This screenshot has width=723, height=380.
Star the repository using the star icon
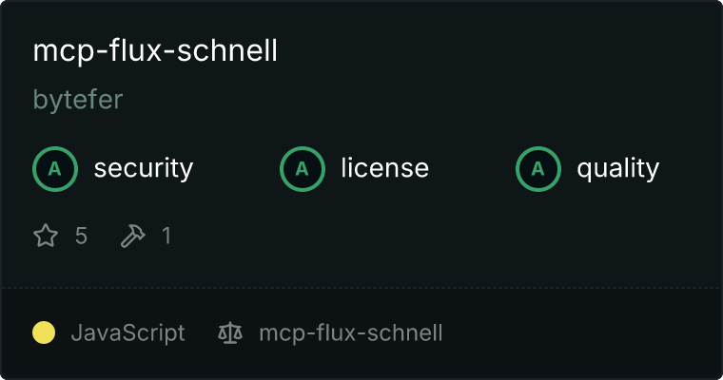pyautogui.click(x=46, y=236)
